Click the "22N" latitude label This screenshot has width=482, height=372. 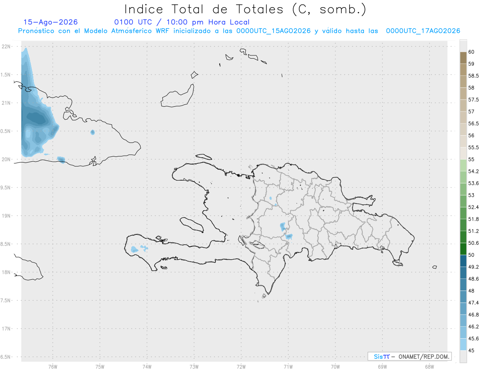(7, 47)
